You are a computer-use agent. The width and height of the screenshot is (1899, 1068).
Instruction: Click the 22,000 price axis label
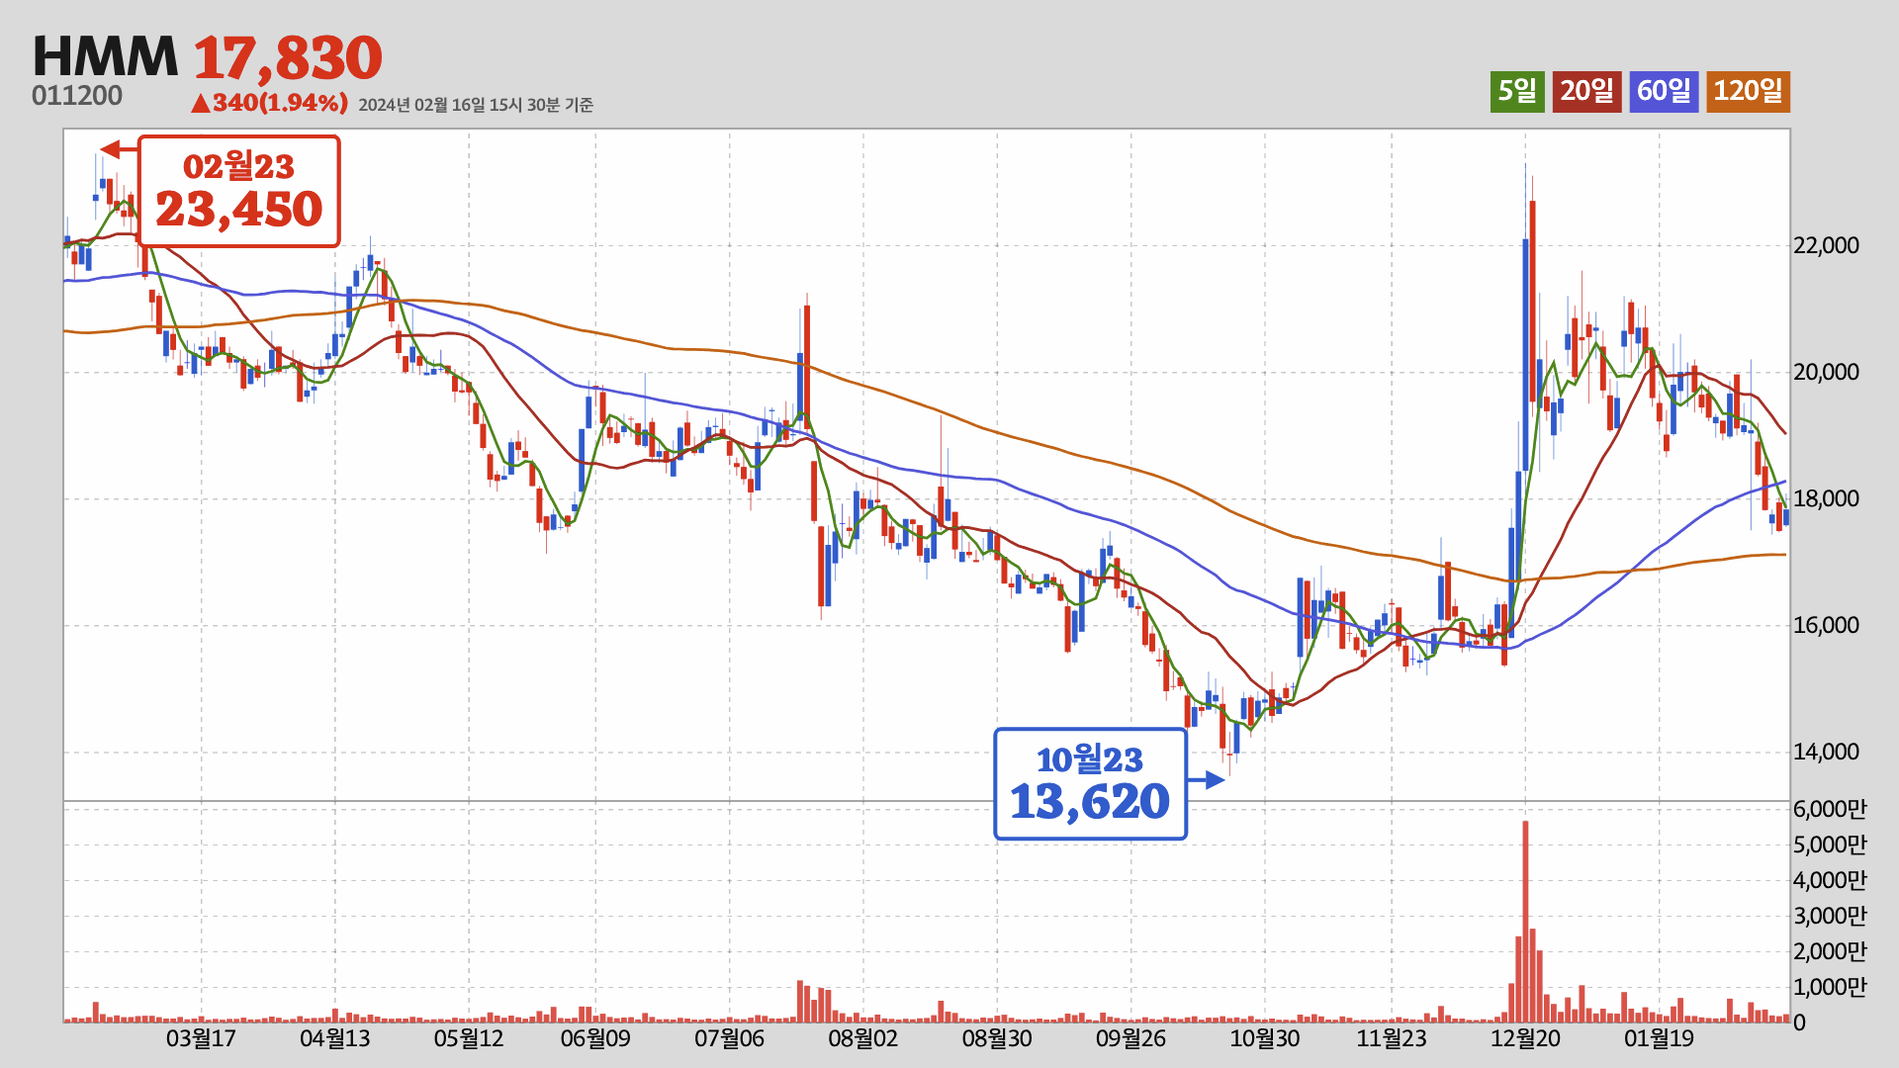pos(1826,245)
